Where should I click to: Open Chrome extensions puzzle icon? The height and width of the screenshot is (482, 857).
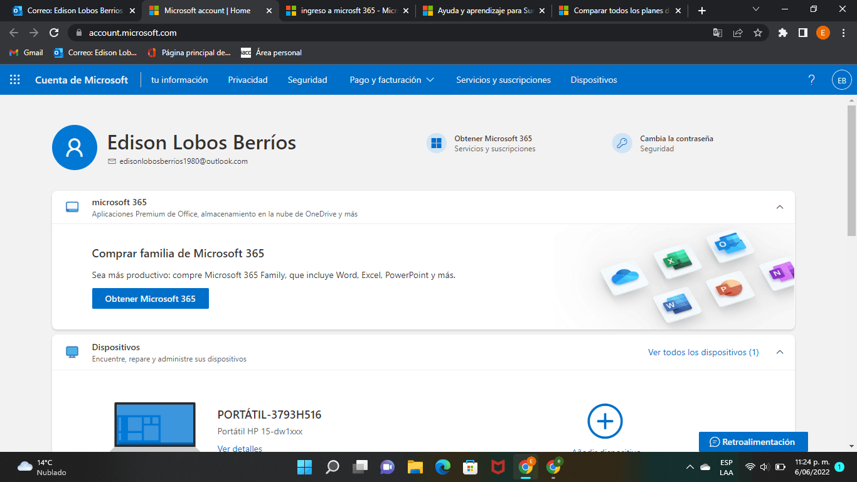[782, 33]
